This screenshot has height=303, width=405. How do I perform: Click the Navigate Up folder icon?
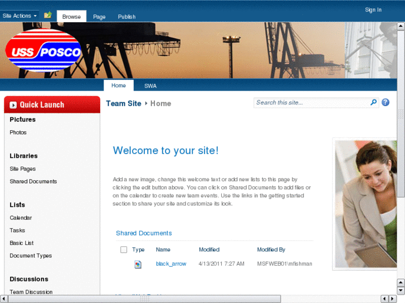(47, 15)
